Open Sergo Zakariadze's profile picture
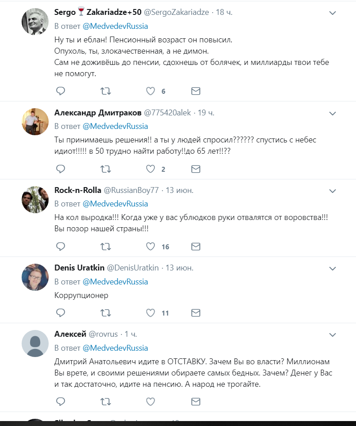Viewport: 356px width, 426px height. point(35,21)
